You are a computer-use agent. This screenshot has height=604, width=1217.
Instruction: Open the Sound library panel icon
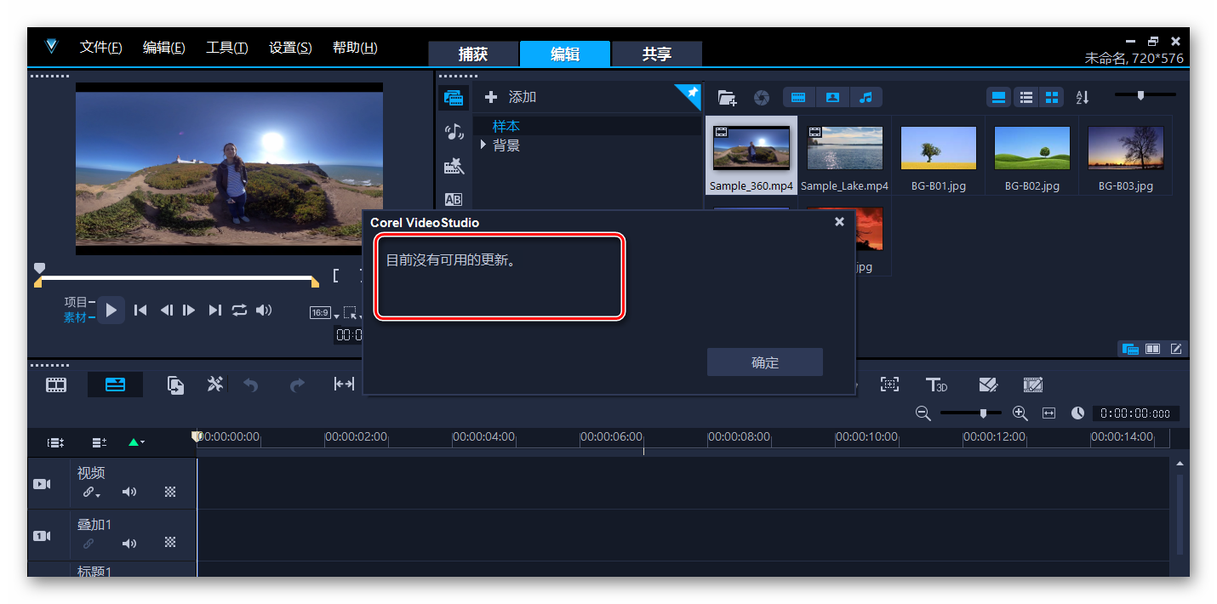coord(454,132)
